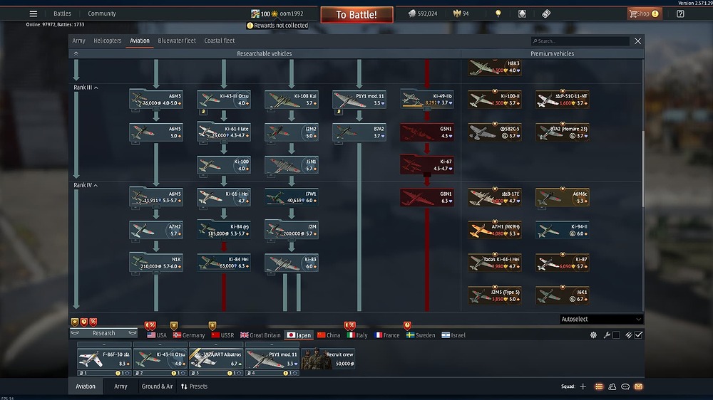Open the contacts people icon
This screenshot has height=400, width=713.
pyautogui.click(x=612, y=386)
